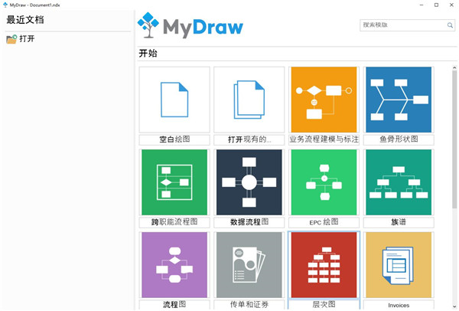459x311 pixels.
Task: Open the 空白绘图 blank drawing template icon
Action: point(174,100)
